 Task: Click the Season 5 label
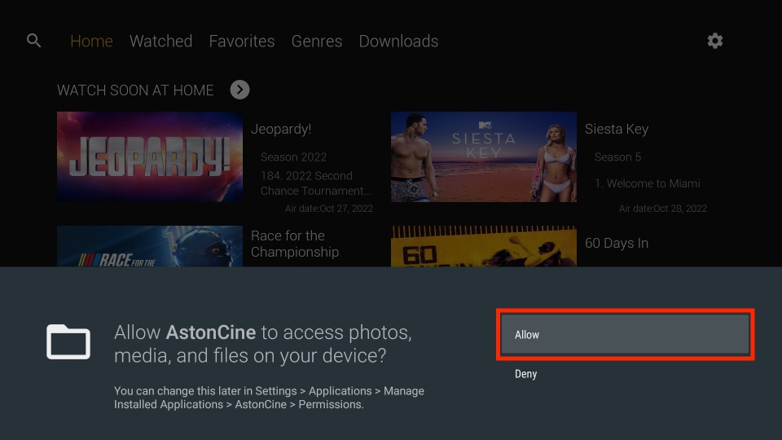pos(617,157)
